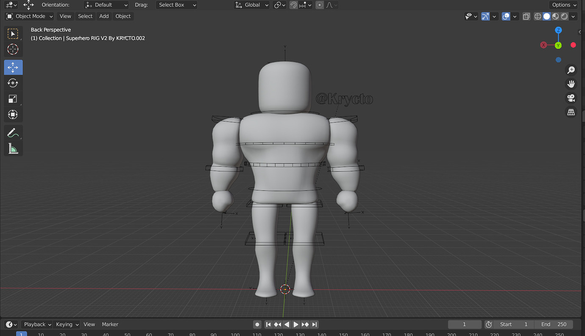Screen dimensions: 585x336
Task: Open the View menu in the timeline
Action: coord(89,324)
